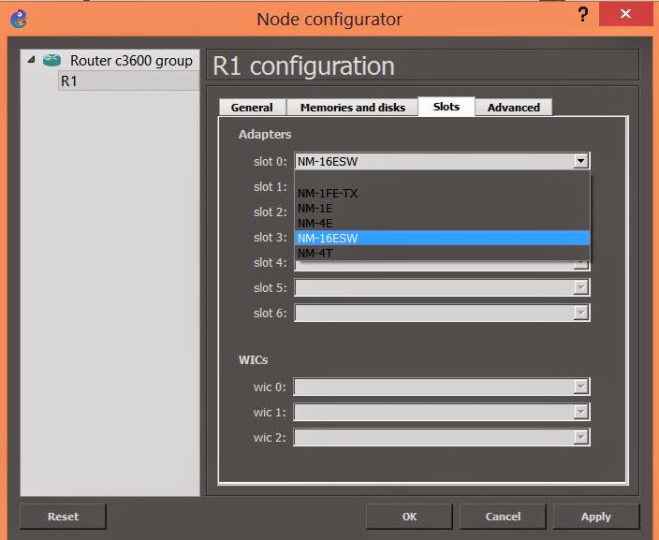Collapse the Router c3600 group tree

click(x=31, y=60)
